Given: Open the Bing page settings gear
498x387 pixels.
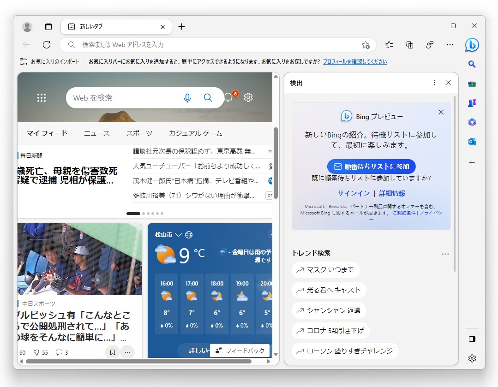Looking at the screenshot, I should 248,97.
